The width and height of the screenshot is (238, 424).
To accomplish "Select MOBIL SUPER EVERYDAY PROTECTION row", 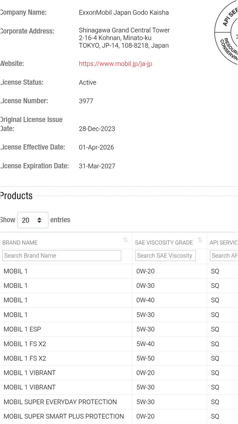I will (119, 402).
